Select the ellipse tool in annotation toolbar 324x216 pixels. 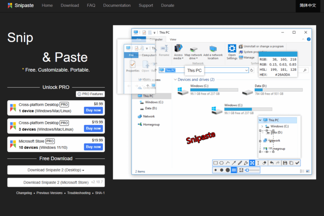click(221, 163)
